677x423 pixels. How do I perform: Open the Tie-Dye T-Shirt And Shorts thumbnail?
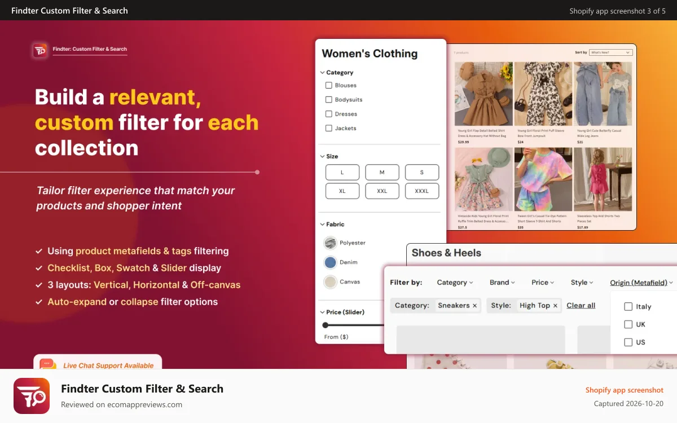[543, 179]
